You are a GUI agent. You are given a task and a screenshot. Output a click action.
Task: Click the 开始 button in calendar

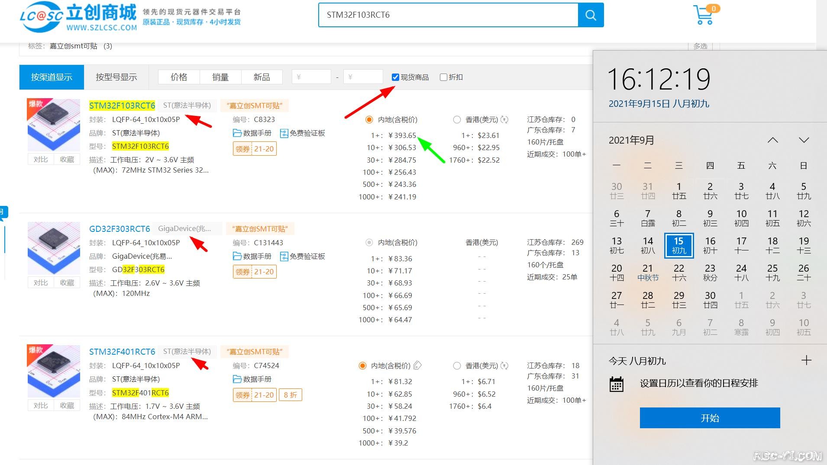coord(710,418)
